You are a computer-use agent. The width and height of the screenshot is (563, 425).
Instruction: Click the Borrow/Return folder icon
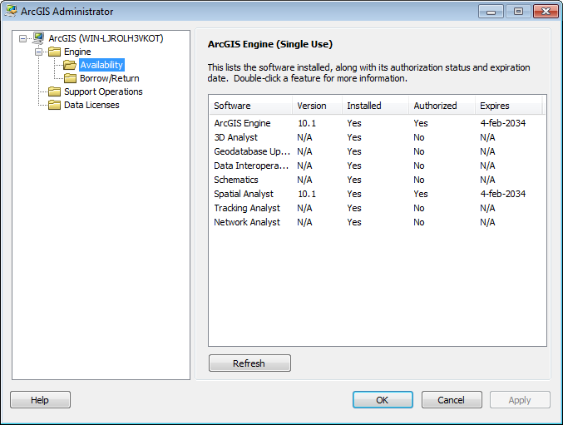coord(71,78)
